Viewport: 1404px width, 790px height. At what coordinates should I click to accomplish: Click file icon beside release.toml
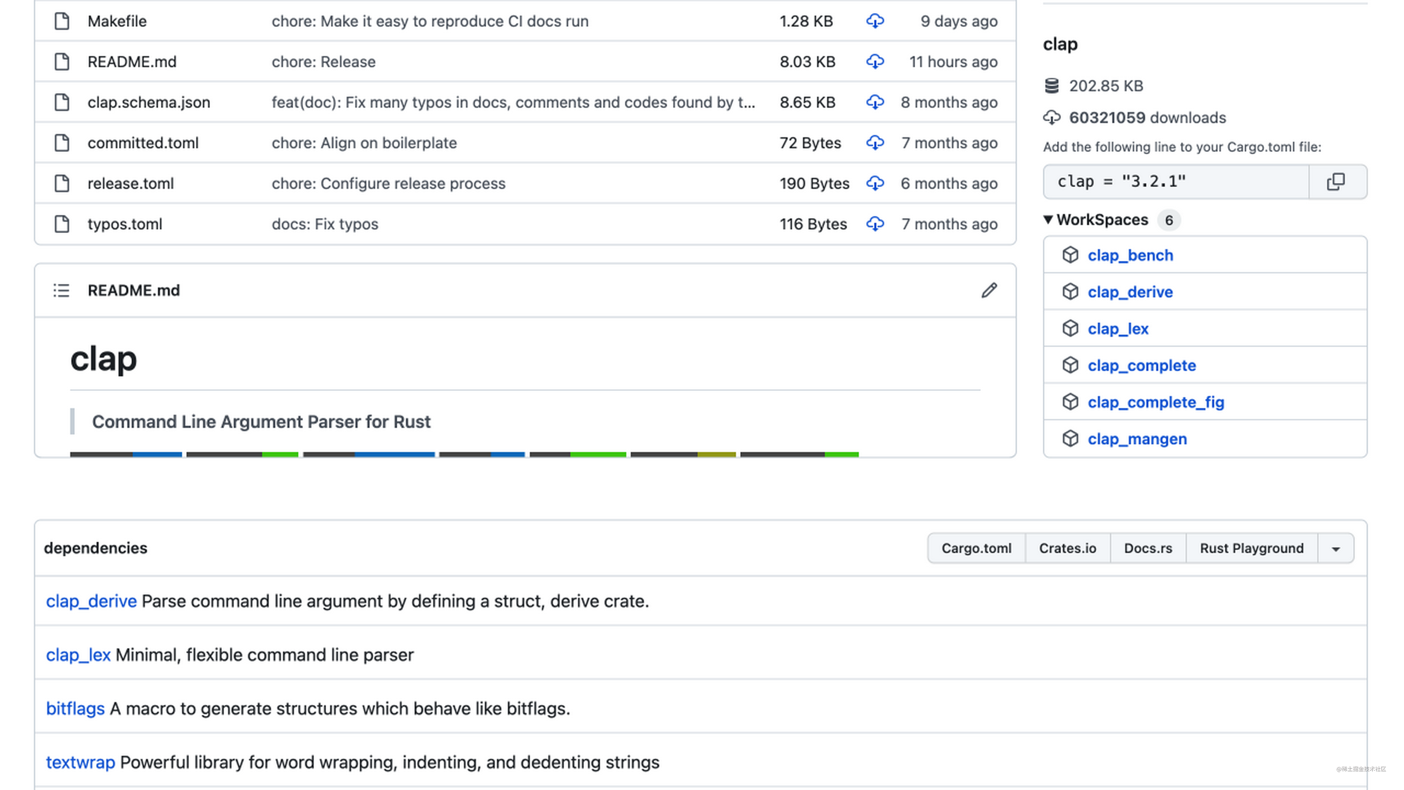tap(62, 183)
